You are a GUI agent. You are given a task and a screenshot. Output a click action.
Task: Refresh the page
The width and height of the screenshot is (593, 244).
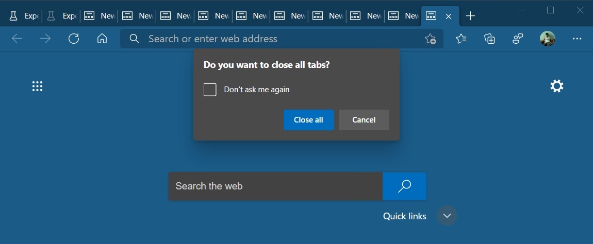coord(74,39)
